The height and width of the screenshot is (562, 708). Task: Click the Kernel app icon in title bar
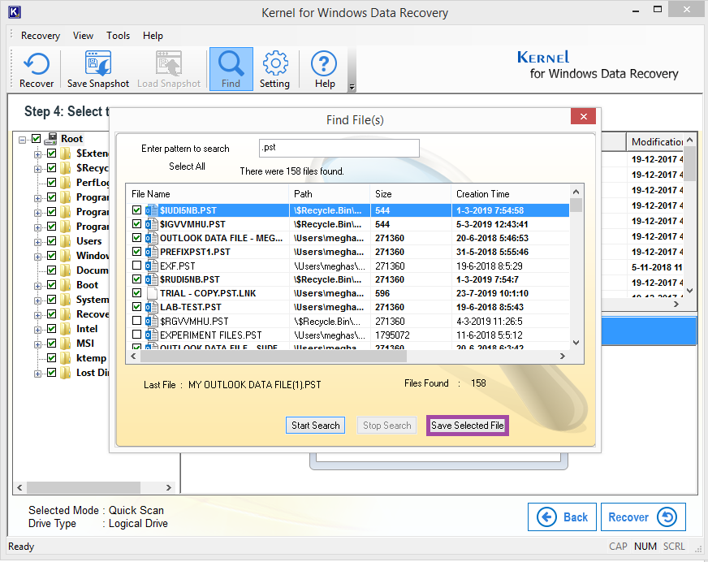15,11
